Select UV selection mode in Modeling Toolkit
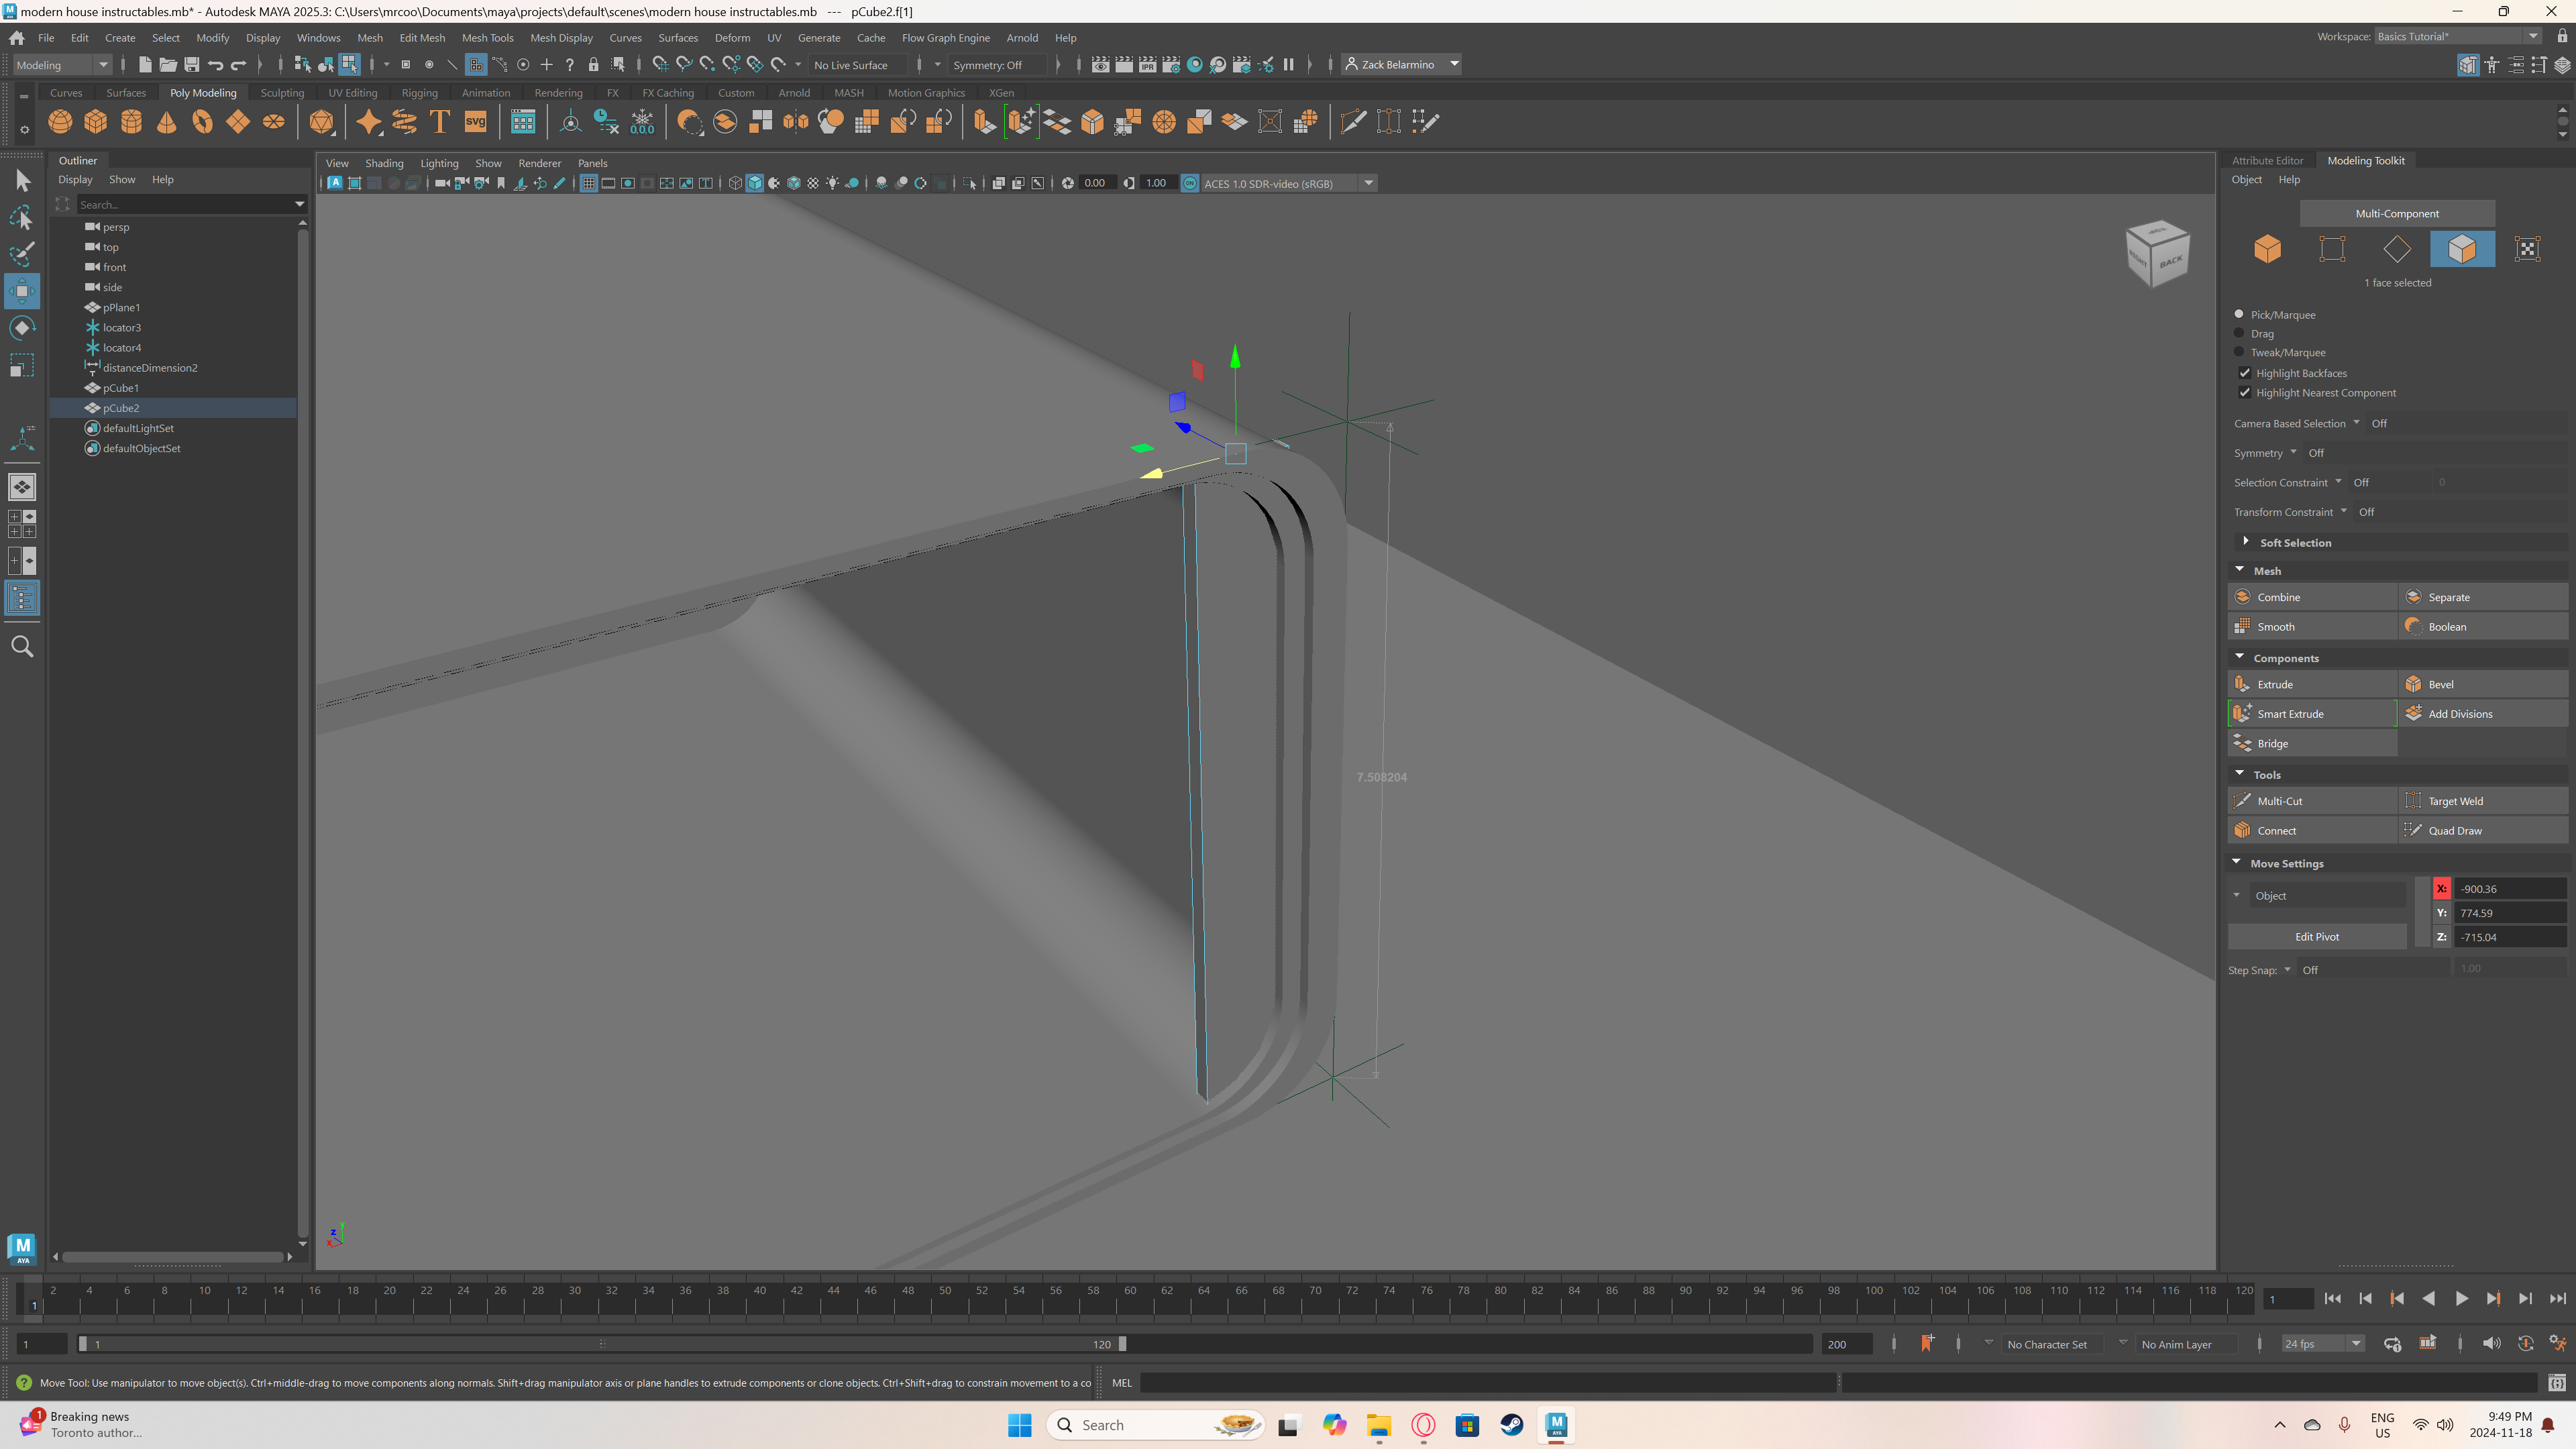Viewport: 2576px width, 1449px height. 2527,249
